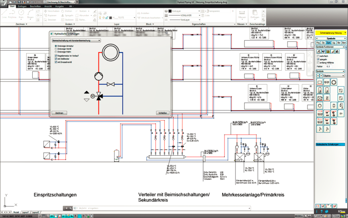Click the Zeichnen button in dialog
Screen dimensions: 348x218
tap(59, 113)
